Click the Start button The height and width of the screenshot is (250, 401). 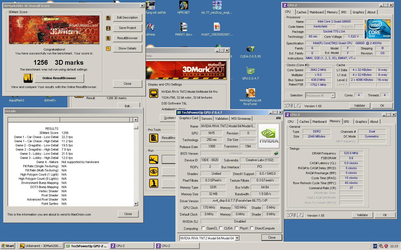coord(8,246)
